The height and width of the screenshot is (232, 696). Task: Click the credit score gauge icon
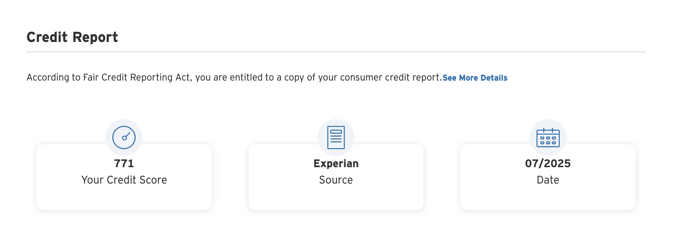click(x=124, y=137)
